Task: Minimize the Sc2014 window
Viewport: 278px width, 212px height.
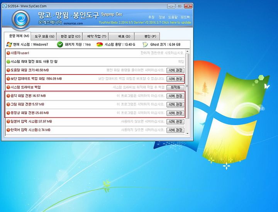Action: 171,6
